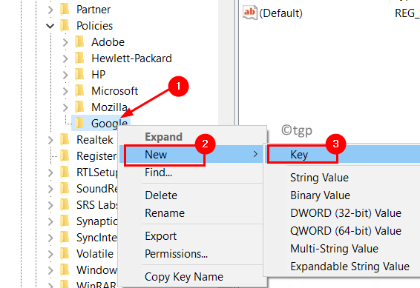The width and height of the screenshot is (420, 288).
Task: Click the RTLSetup folder icon
Action: coord(65,173)
